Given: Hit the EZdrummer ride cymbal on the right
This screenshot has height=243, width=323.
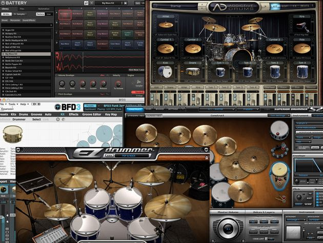Looking at the screenshot, I should coord(168,207).
